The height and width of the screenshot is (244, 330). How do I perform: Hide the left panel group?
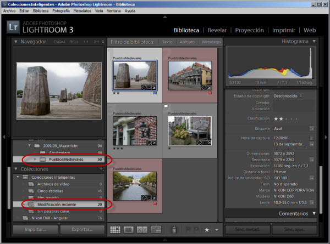click(x=4, y=137)
